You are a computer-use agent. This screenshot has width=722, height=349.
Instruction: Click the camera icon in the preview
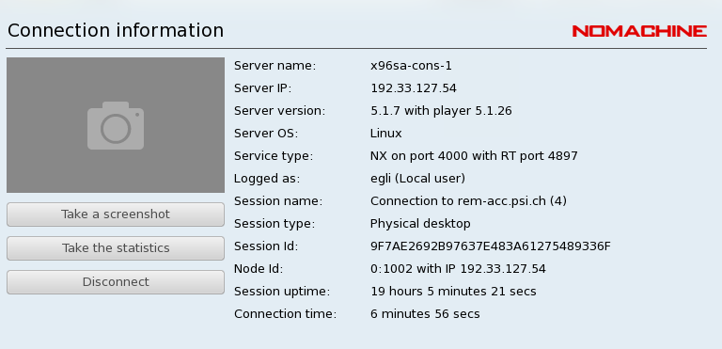[x=116, y=125]
